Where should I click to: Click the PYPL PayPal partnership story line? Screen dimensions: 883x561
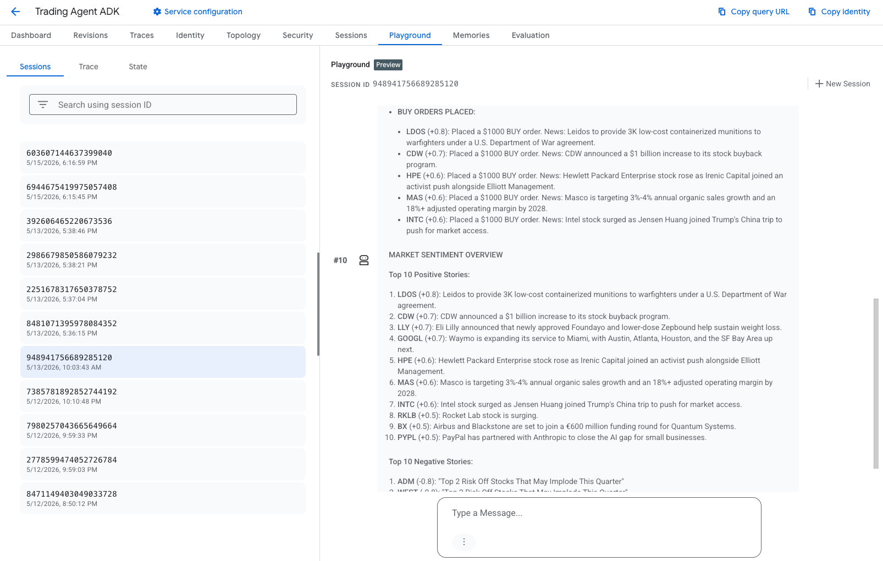click(552, 437)
